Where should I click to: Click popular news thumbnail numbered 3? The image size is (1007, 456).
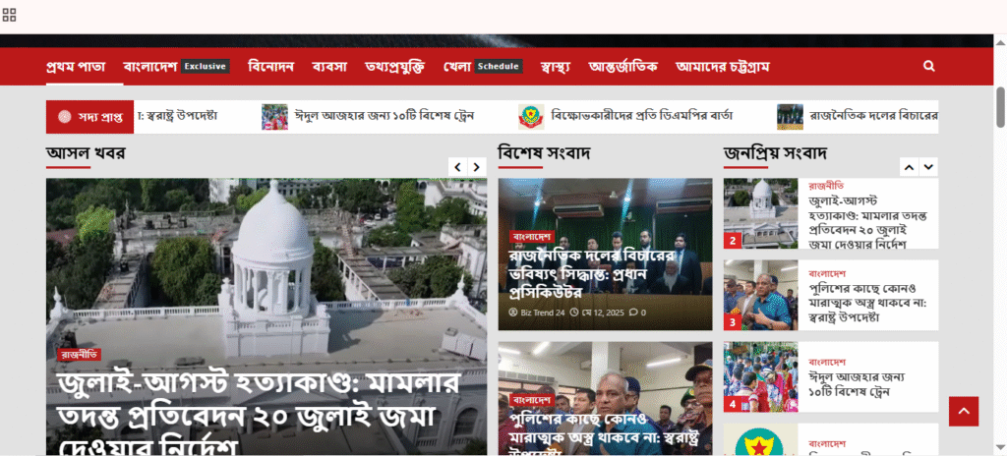(x=760, y=295)
